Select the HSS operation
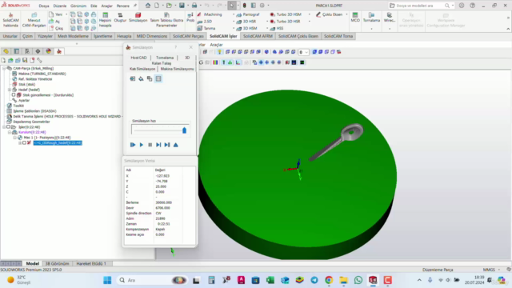The height and width of the screenshot is (288, 512). click(277, 29)
